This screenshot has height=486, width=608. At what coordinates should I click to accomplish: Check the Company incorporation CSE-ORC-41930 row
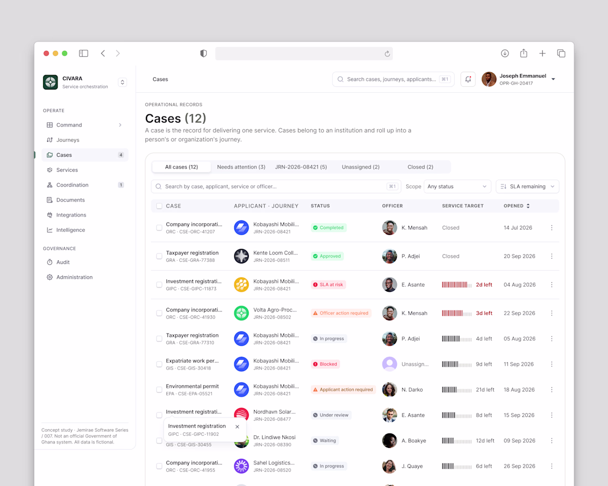159,313
